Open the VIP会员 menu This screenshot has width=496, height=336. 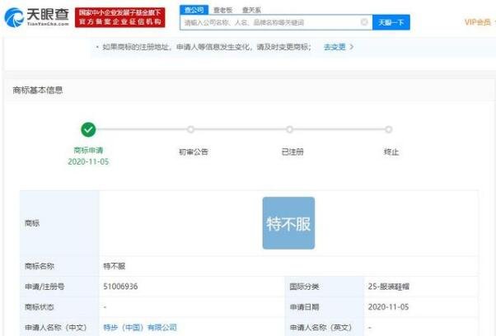point(480,22)
